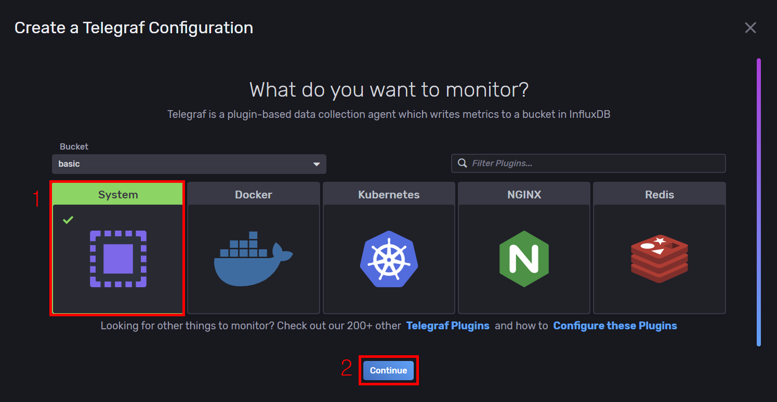Screen dimensions: 777x402
Task: Select the NGINX green hexagon logo
Action: [524, 259]
